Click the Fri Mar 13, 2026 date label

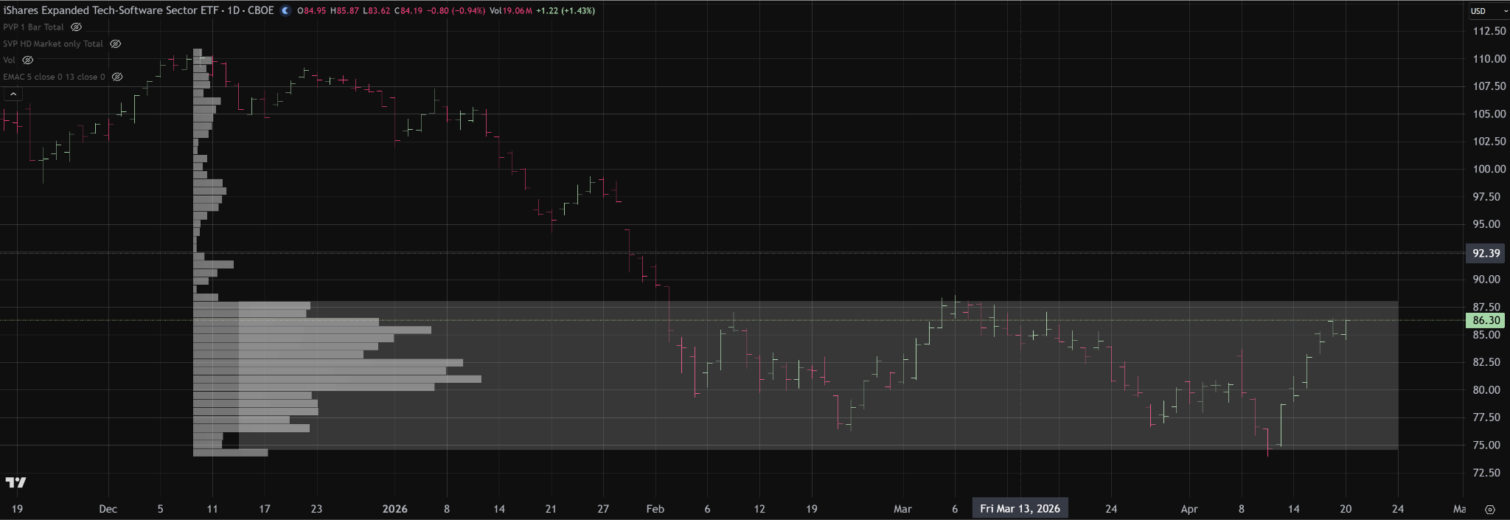point(1020,509)
